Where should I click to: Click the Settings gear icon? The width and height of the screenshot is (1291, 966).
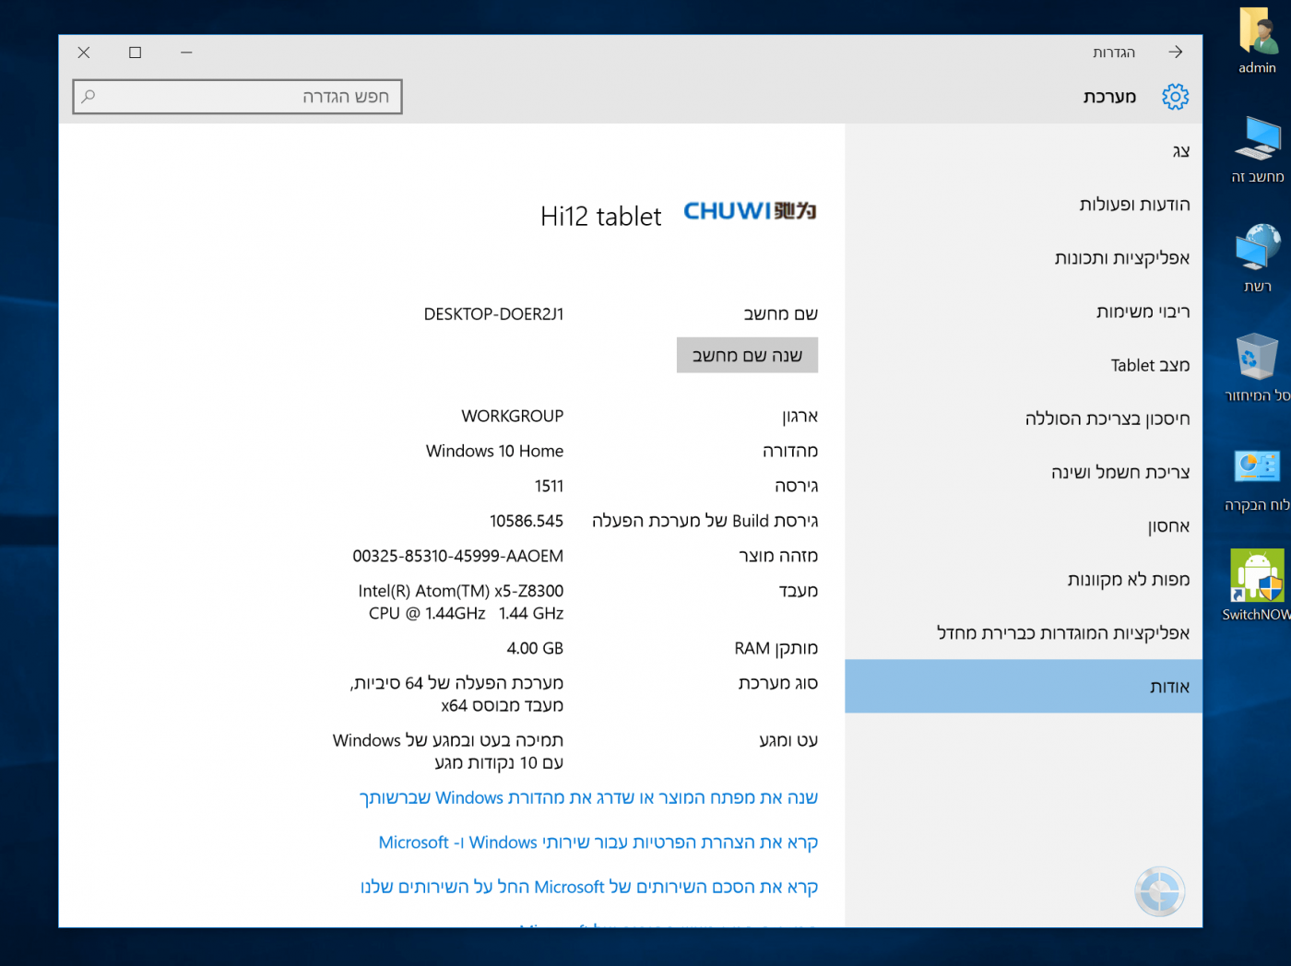click(1174, 97)
